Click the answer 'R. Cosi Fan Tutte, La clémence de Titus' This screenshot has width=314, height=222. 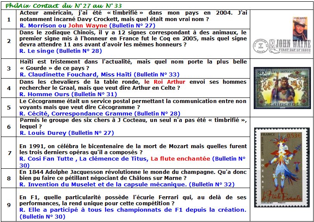84,159
